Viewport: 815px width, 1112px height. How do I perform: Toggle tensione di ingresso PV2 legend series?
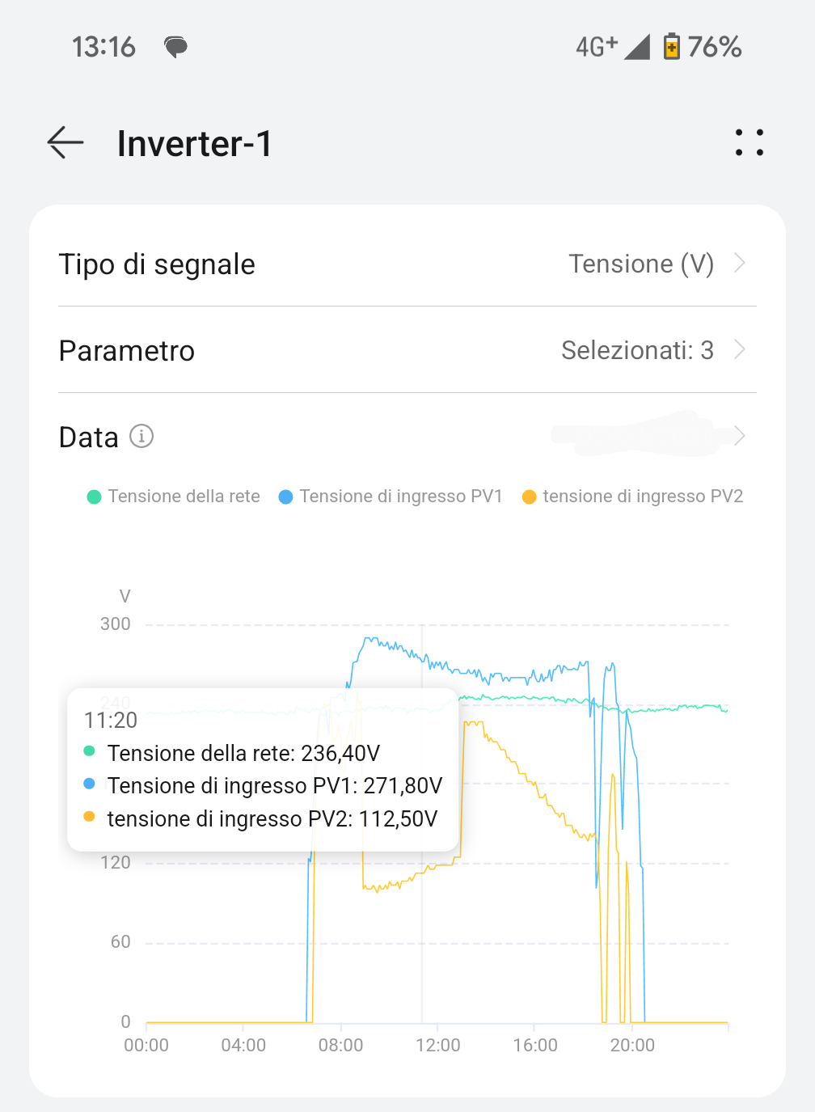pos(633,497)
